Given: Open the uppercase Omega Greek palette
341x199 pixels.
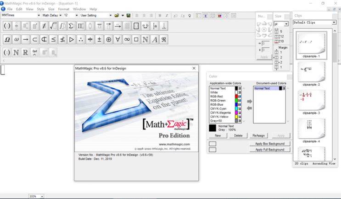Looking at the screenshot, I should 7,39.
